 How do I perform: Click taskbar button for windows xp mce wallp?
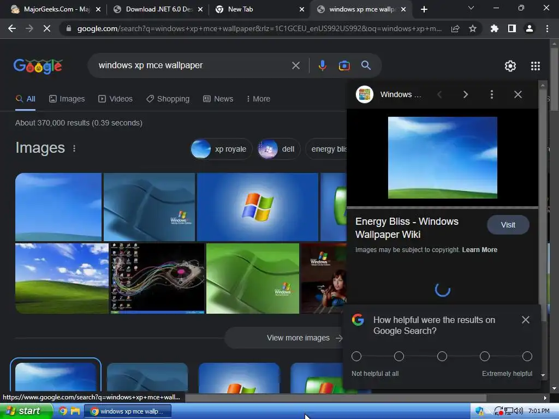[128, 411]
